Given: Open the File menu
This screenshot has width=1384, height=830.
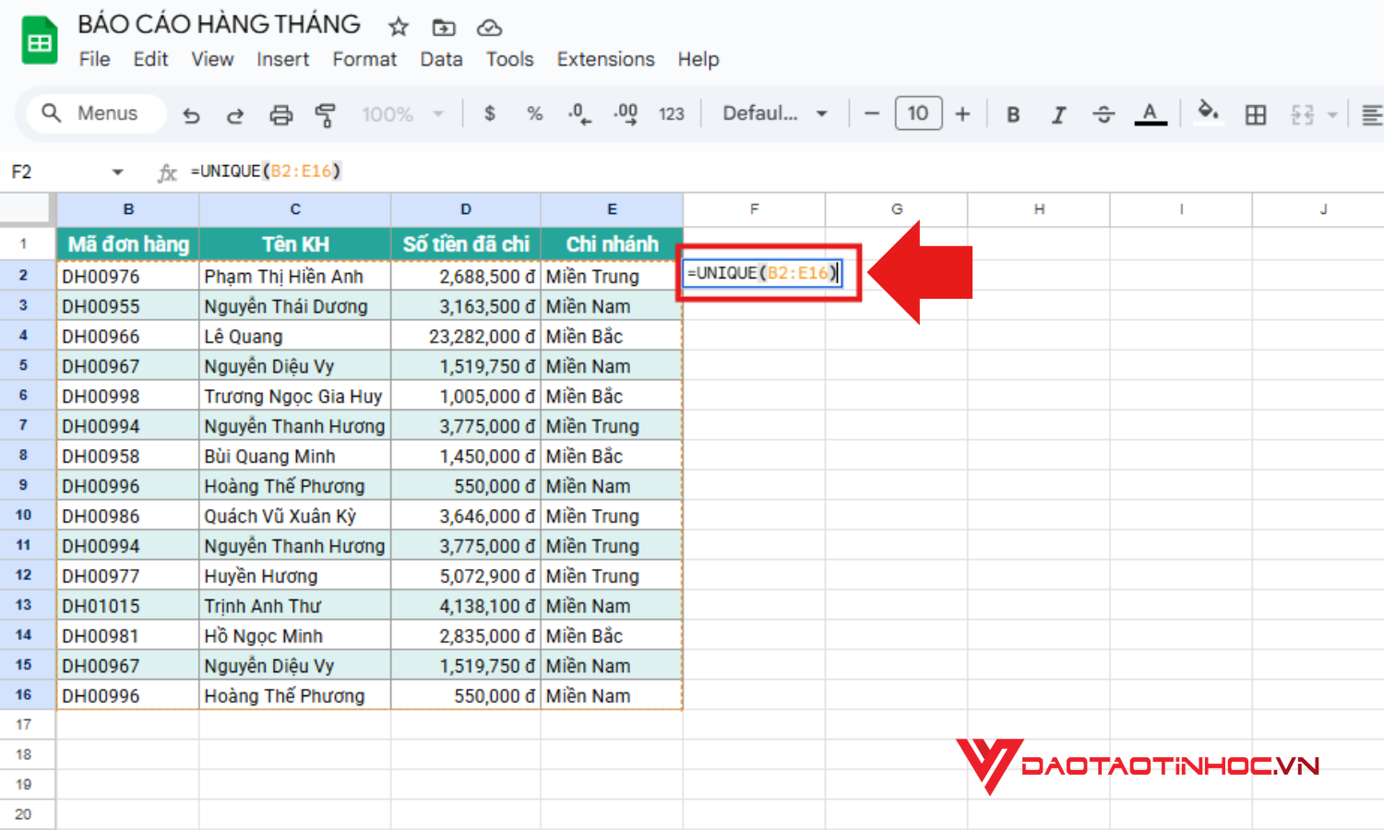Looking at the screenshot, I should click(94, 59).
